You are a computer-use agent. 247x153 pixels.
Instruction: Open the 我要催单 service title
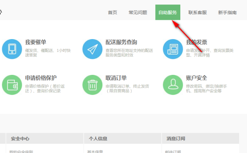(x=35, y=42)
